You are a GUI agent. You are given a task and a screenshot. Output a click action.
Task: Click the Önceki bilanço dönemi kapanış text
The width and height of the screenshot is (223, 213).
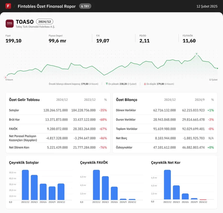[x=73, y=84]
